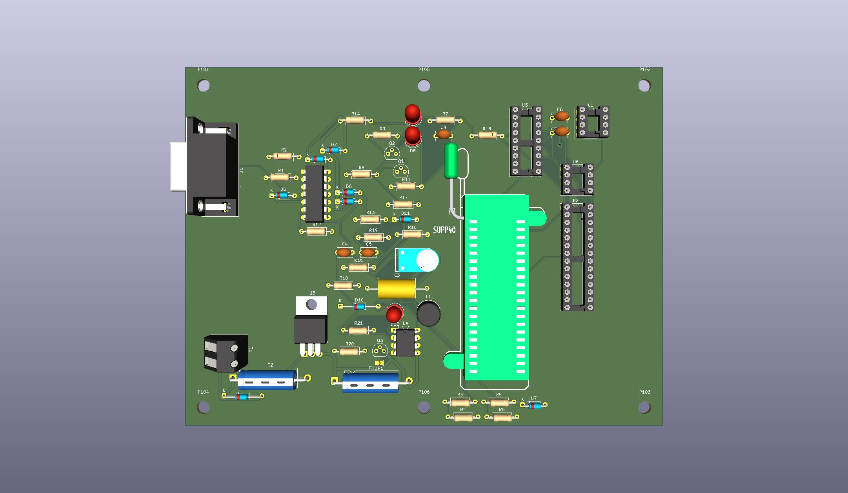848x493 pixels.
Task: Select the black round inductor L1
Action: (x=428, y=313)
